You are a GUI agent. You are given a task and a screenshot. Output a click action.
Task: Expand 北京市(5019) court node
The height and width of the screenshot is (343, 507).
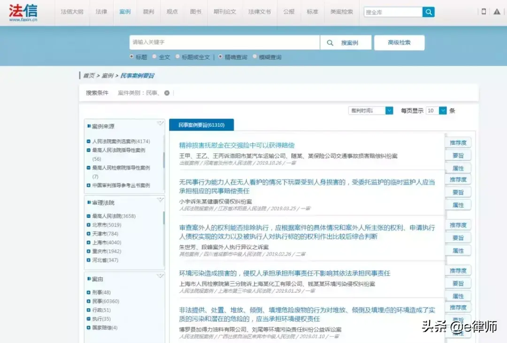[x=89, y=225]
